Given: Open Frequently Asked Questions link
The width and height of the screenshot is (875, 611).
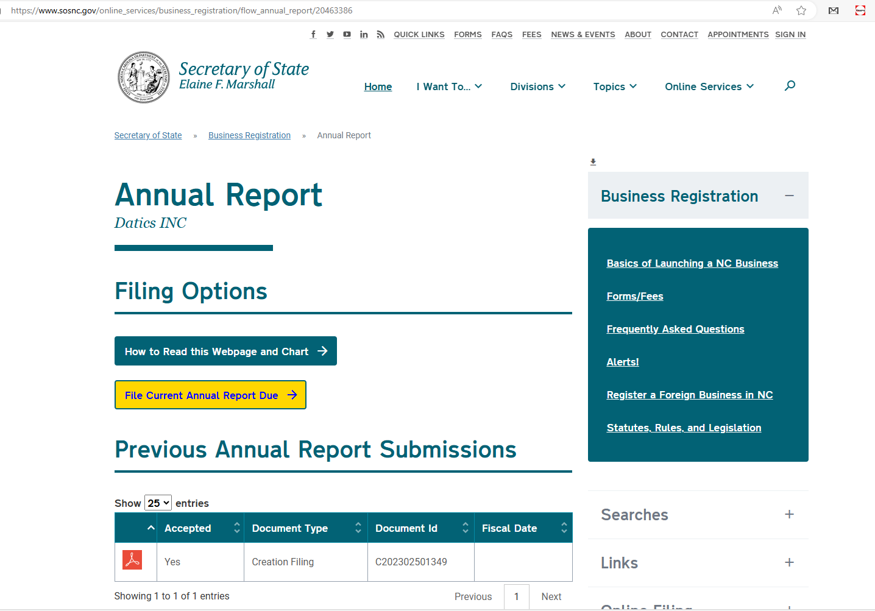Looking at the screenshot, I should pyautogui.click(x=675, y=329).
